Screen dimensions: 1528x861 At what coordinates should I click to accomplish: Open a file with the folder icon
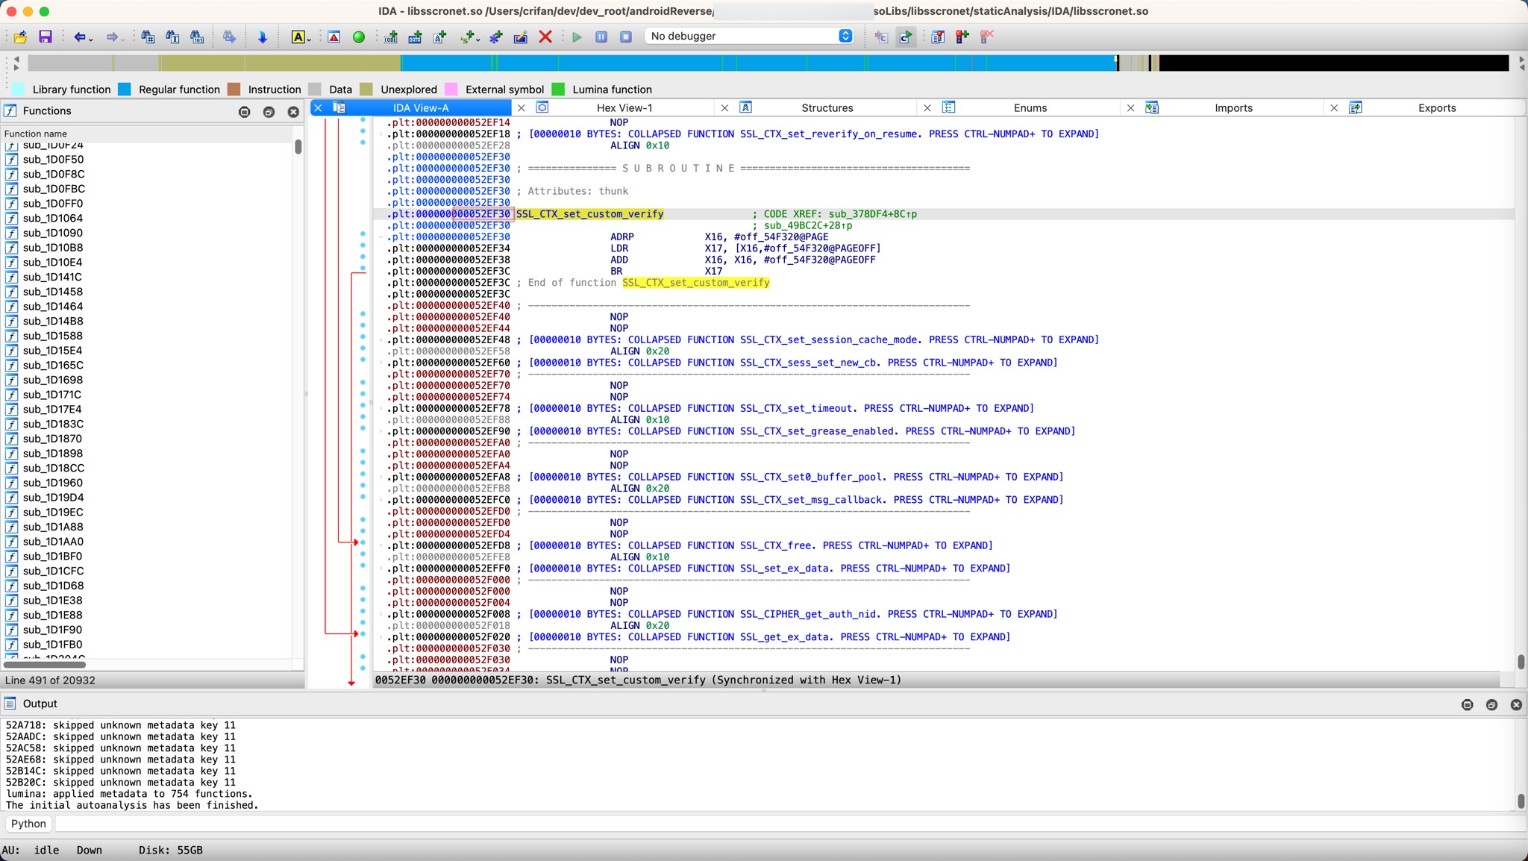click(x=20, y=37)
